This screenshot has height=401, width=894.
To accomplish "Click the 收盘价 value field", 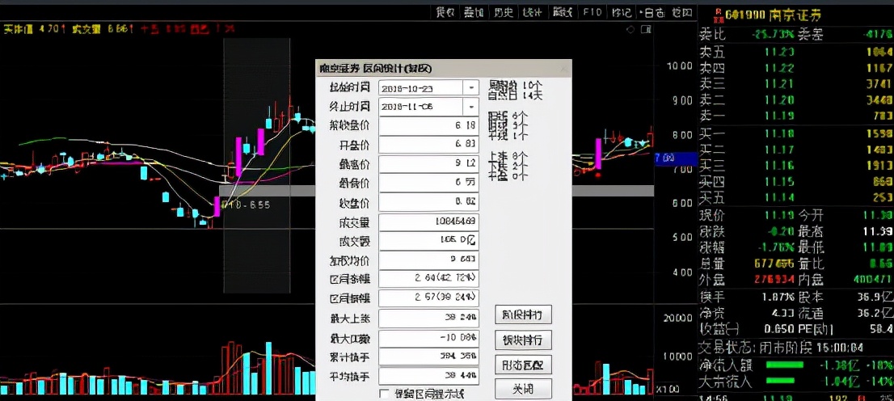I will pos(428,202).
